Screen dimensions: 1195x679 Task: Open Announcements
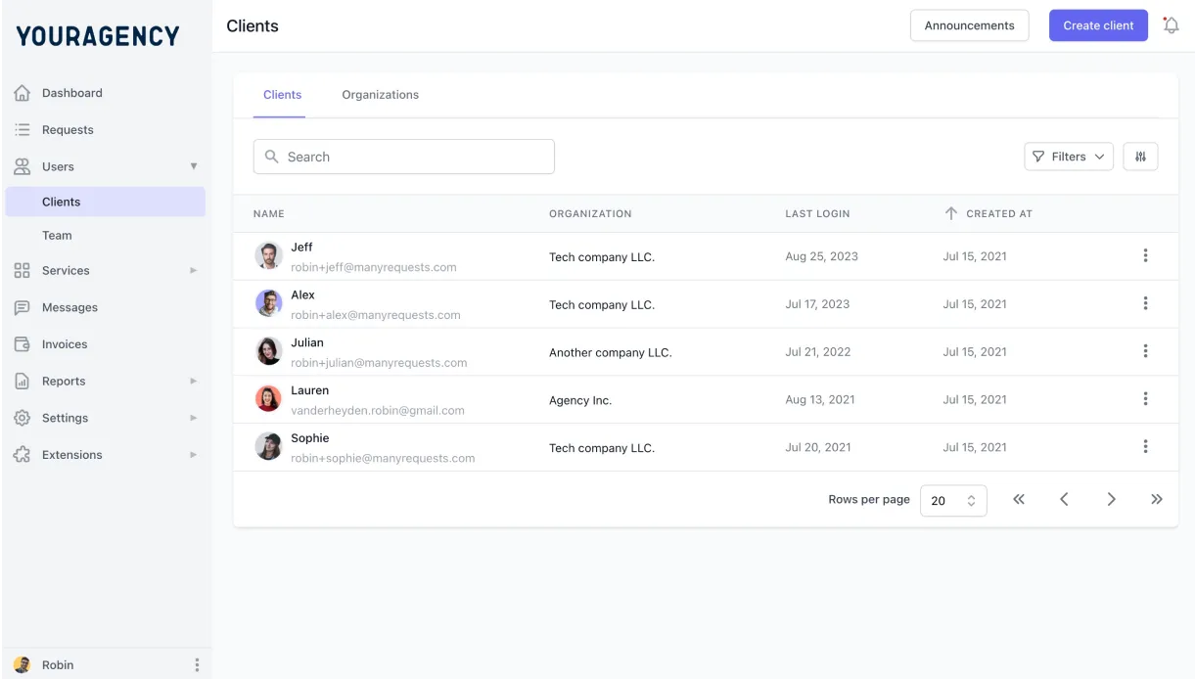(969, 24)
